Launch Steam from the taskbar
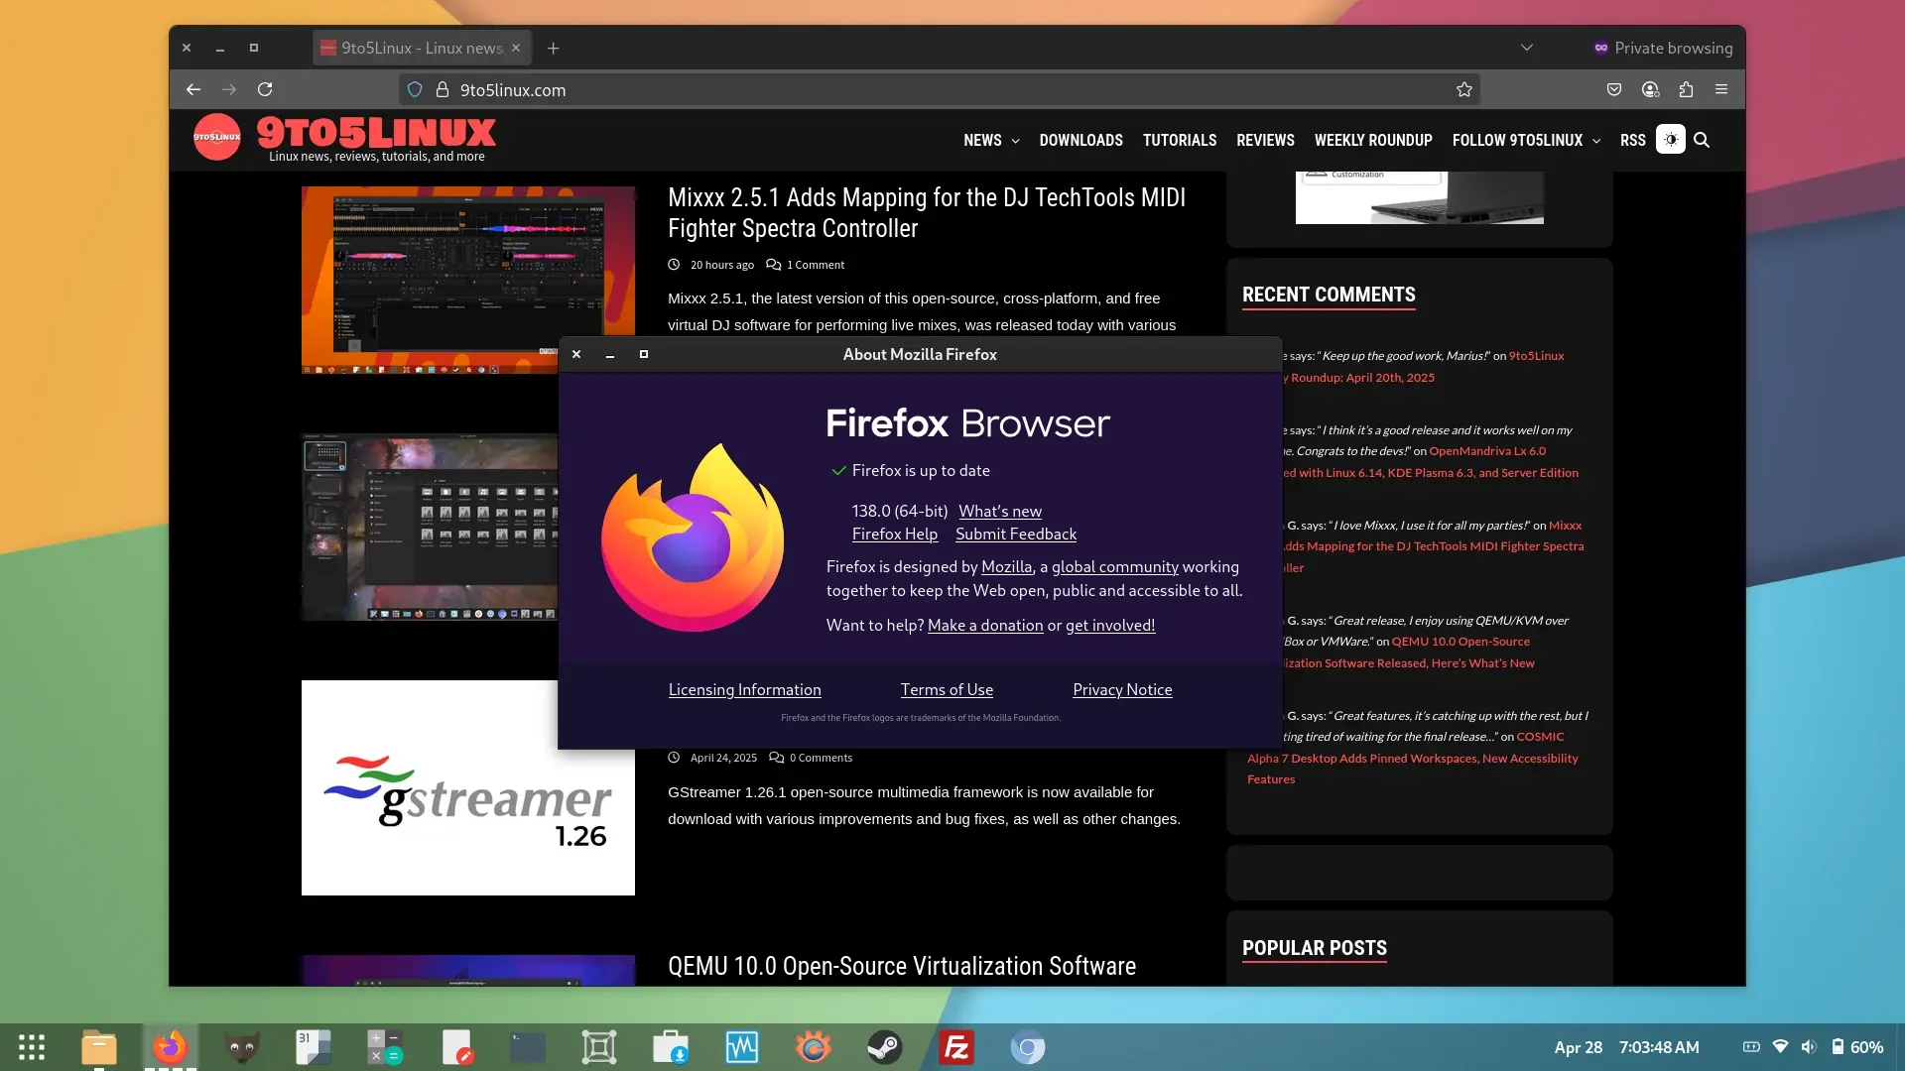1905x1071 pixels. [884, 1047]
